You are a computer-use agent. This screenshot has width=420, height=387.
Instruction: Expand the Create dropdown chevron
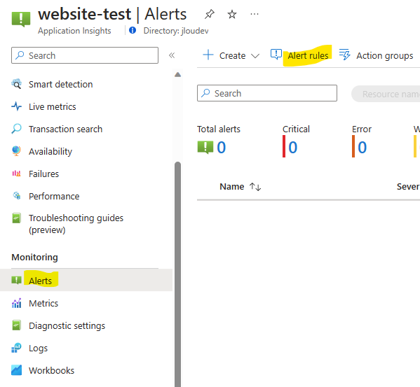[x=255, y=56]
